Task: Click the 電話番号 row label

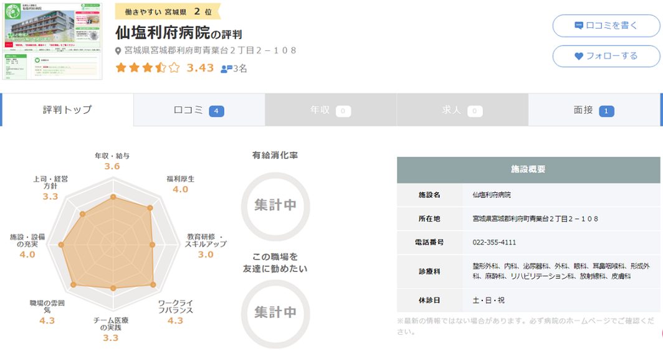Action: [x=429, y=243]
